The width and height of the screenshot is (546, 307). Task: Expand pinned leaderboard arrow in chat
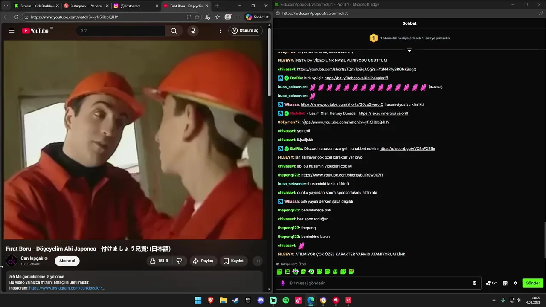(x=409, y=50)
